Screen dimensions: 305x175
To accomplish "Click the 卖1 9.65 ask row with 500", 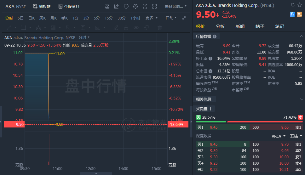I will [276, 127].
